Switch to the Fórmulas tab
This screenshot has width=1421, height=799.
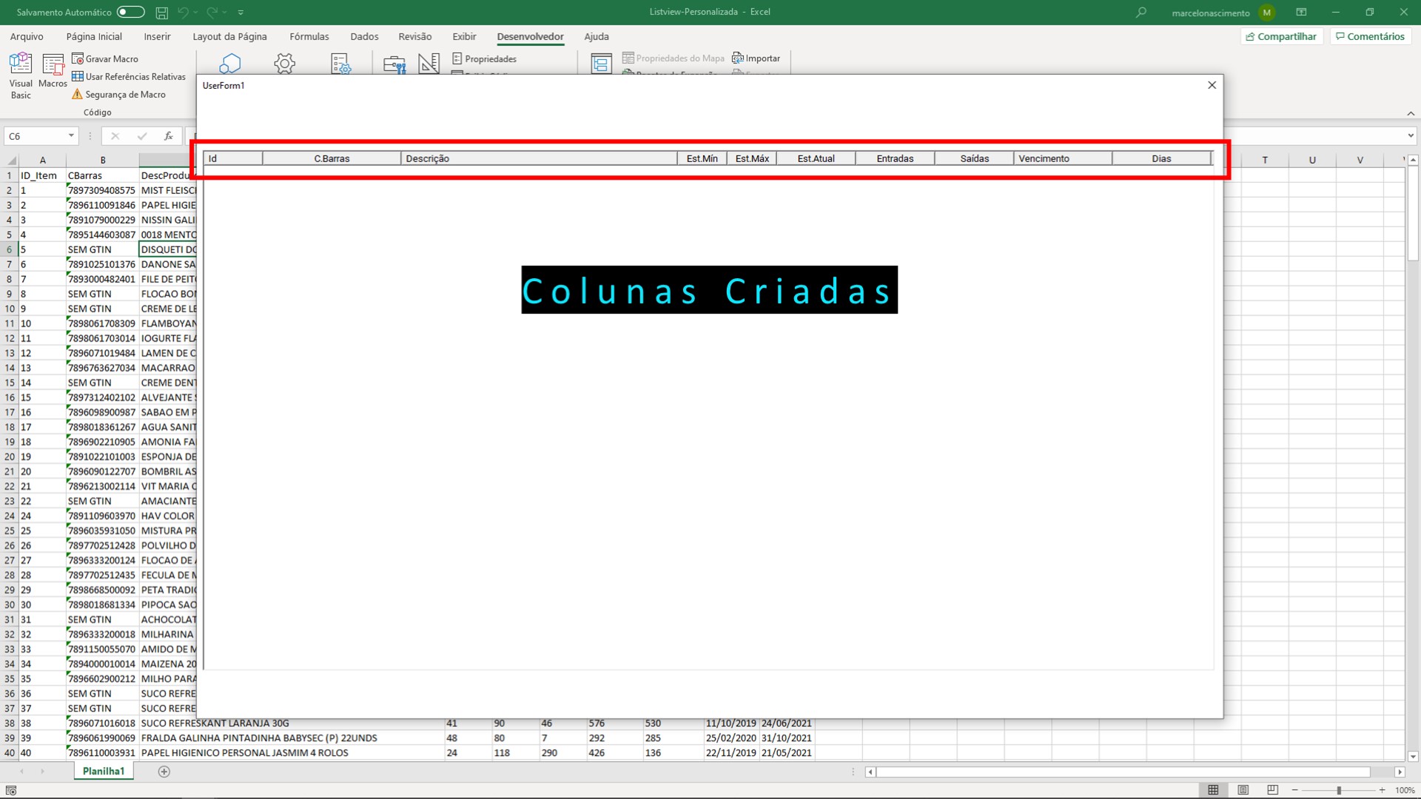click(309, 36)
